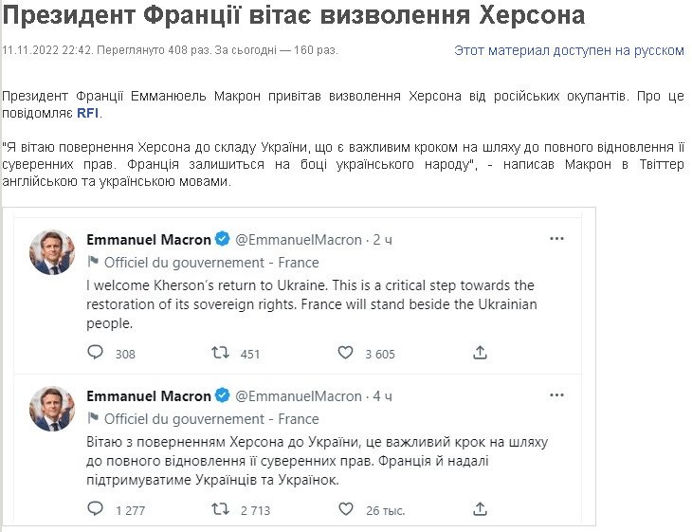
Task: Open more options on second tweet
Action: tap(557, 395)
